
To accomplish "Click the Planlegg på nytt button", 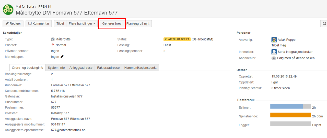I will pyautogui.click(x=138, y=24).
